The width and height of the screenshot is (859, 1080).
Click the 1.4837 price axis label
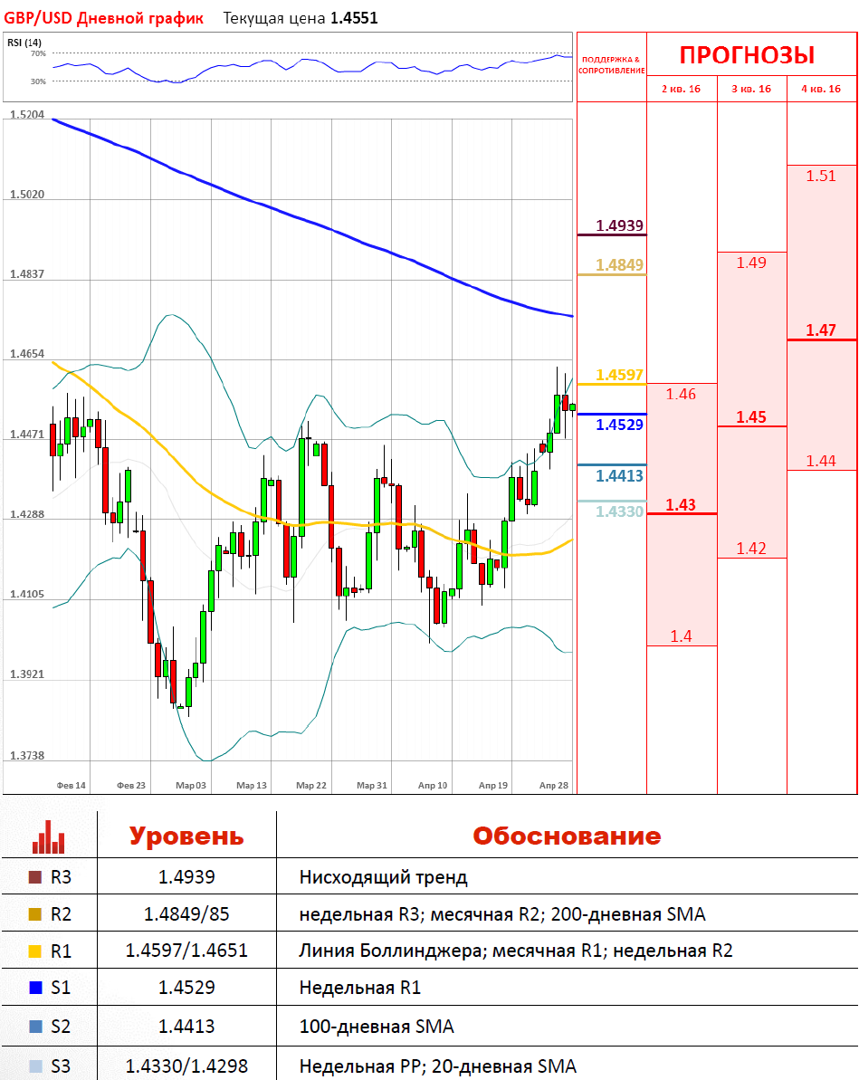27,274
